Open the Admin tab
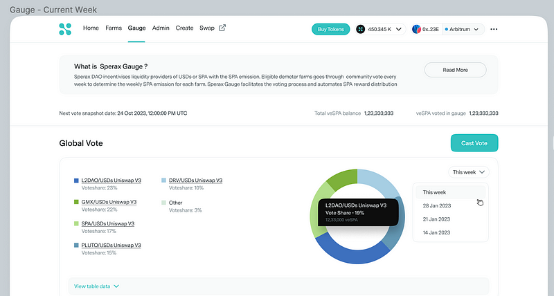Screen dimensions: 554x296 [x=161, y=28]
